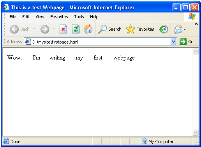Screen dimensions: 201x147
Task: Click status bar page icon beside Done
Action: 6,141
